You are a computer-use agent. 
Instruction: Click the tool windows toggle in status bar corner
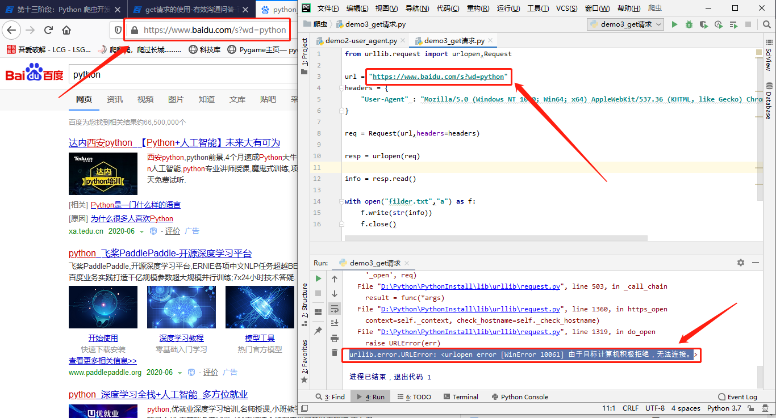pos(304,408)
